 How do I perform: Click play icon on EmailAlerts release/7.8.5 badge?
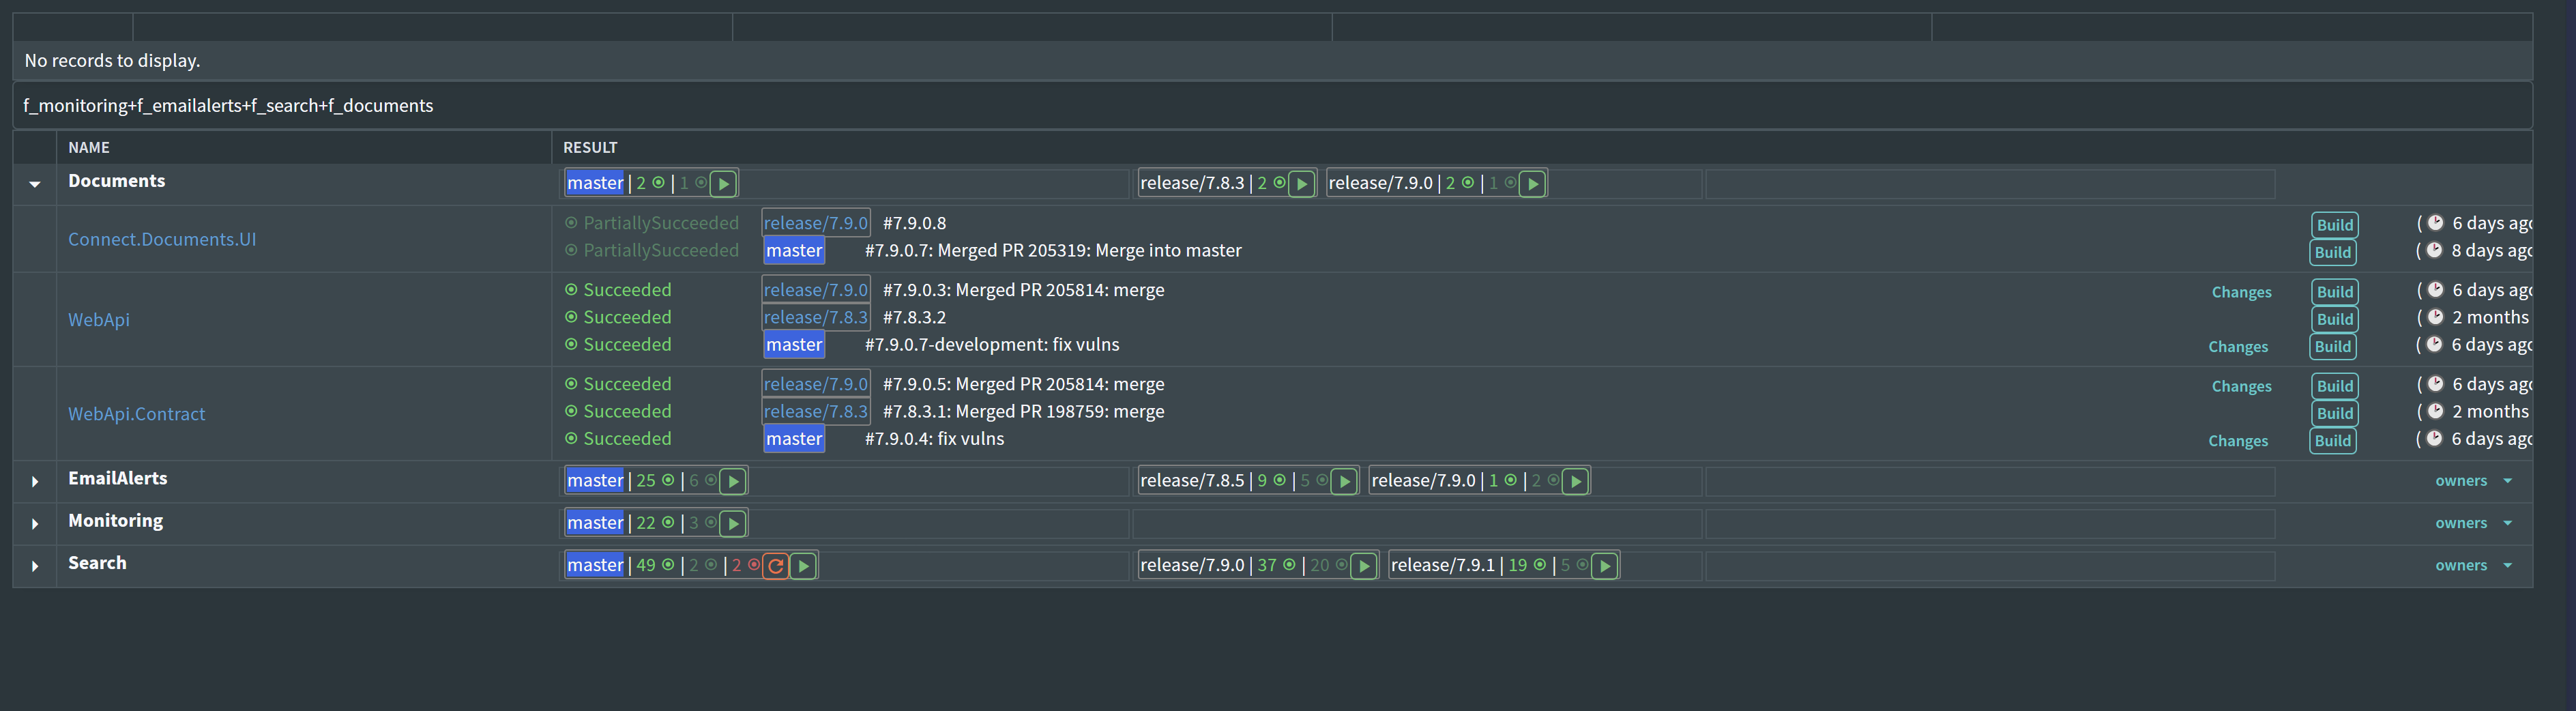pos(1344,482)
